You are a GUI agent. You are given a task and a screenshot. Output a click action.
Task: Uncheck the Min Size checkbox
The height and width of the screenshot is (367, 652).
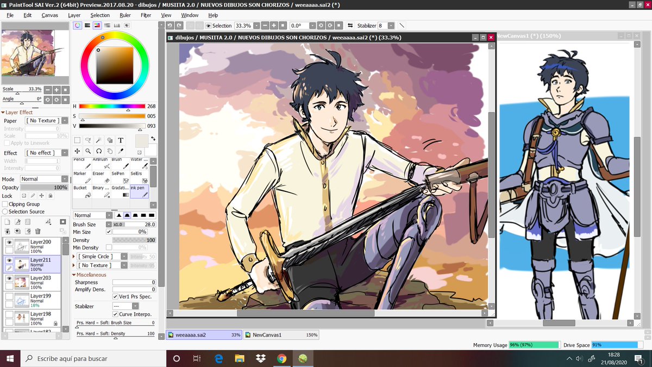[109, 232]
